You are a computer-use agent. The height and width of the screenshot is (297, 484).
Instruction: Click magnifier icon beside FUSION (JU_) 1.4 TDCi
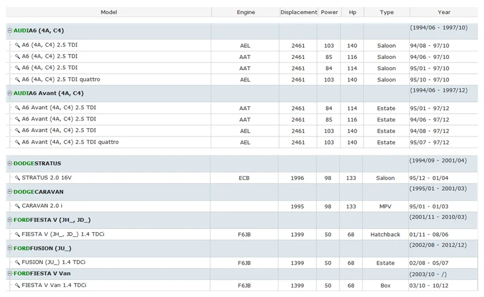(17, 262)
